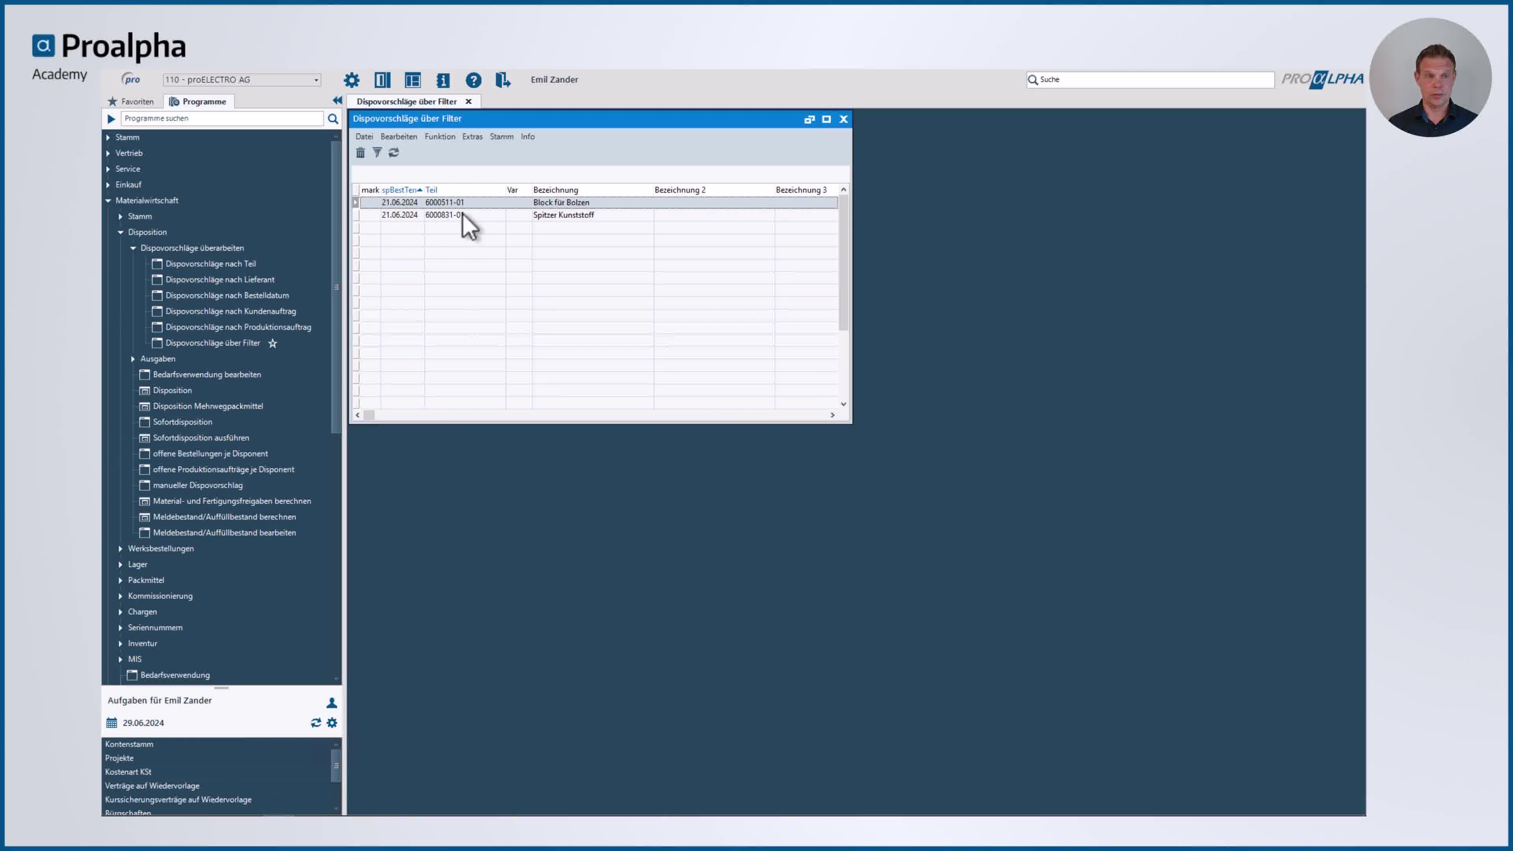
Task: Open the settings gear in main toolbar
Action: (351, 80)
